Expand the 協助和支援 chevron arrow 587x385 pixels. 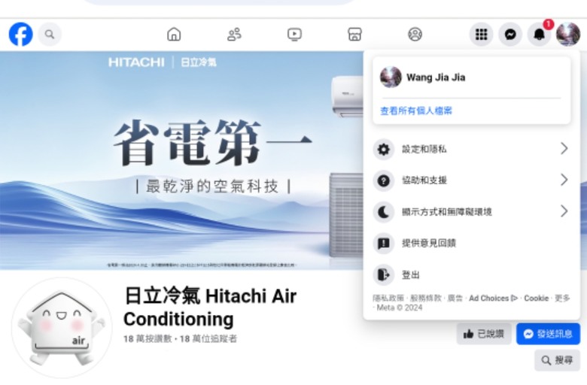(x=564, y=180)
